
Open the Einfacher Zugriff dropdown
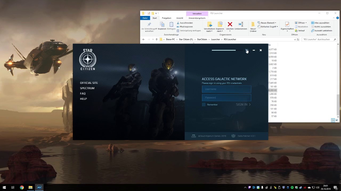coord(268,27)
